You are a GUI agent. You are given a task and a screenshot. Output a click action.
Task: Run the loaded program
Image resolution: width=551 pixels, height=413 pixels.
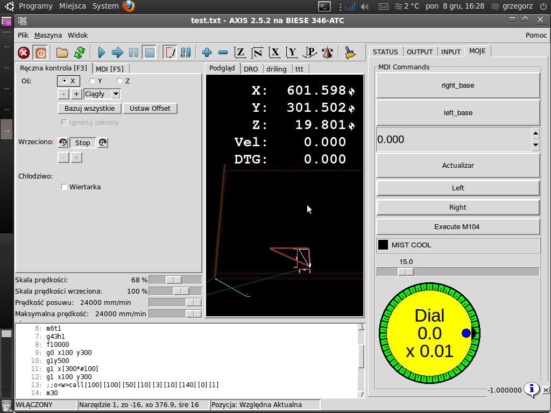(x=101, y=53)
